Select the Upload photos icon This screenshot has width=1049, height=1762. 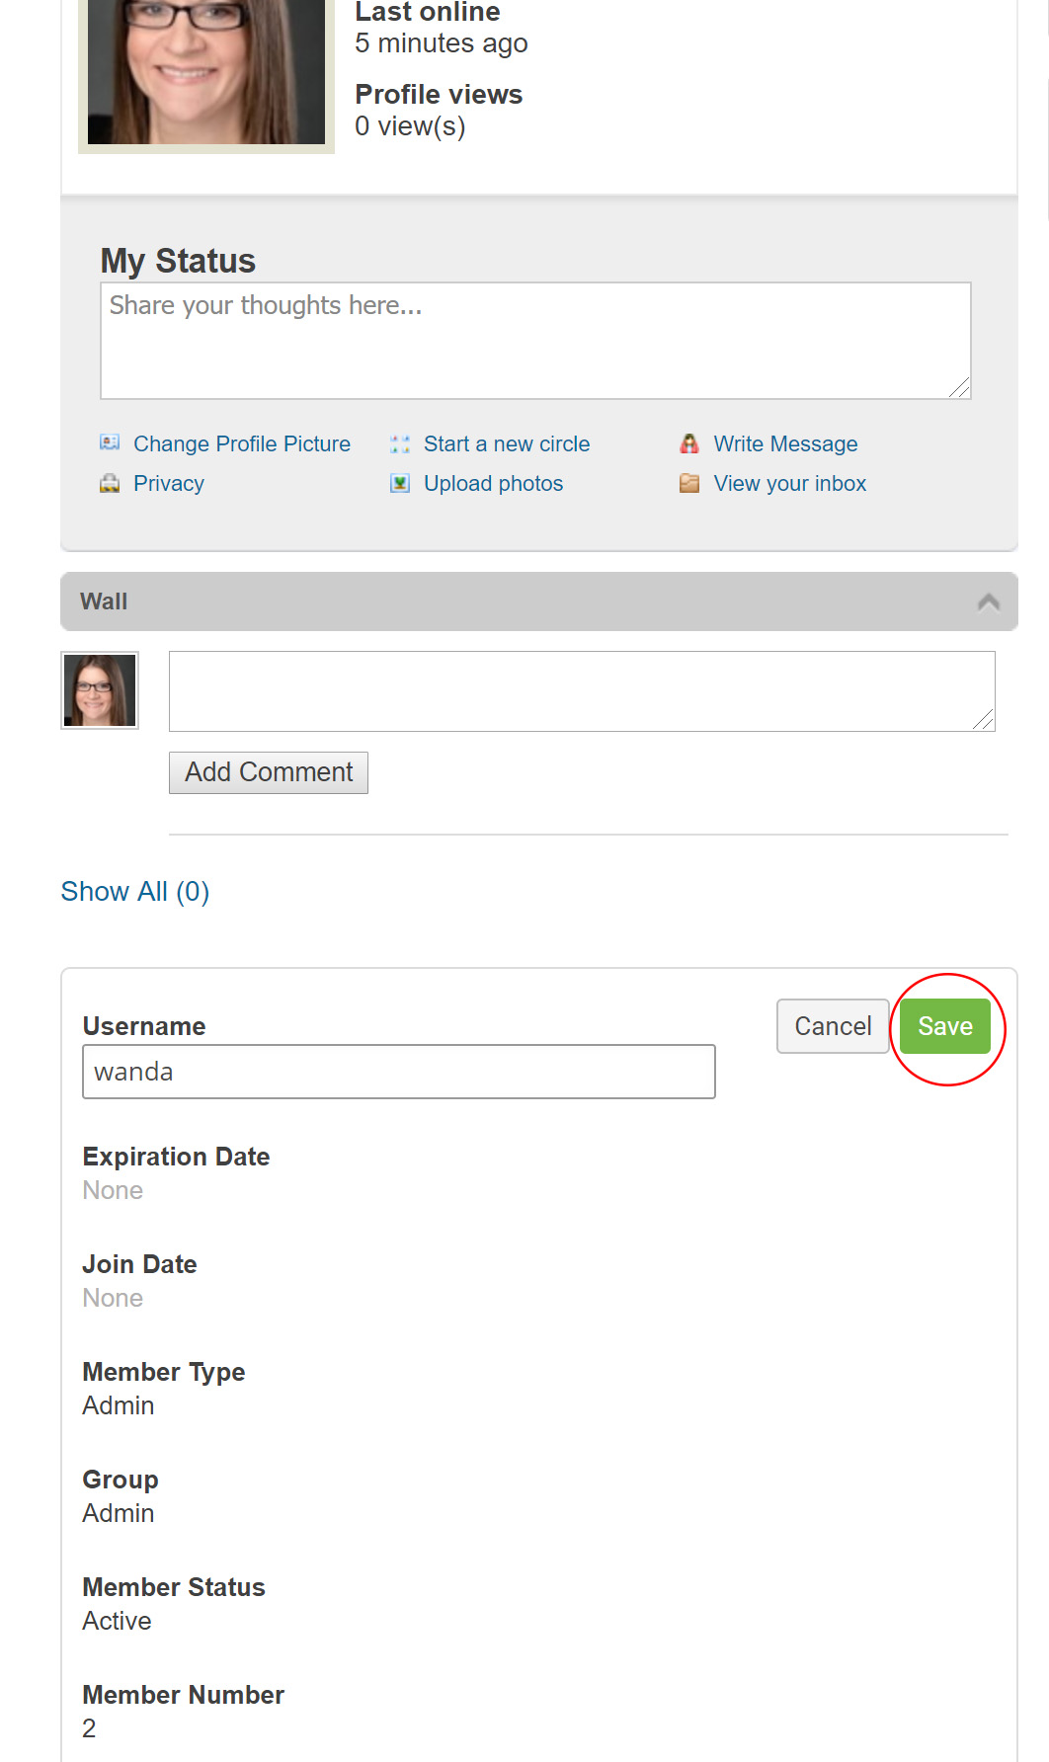click(x=400, y=483)
